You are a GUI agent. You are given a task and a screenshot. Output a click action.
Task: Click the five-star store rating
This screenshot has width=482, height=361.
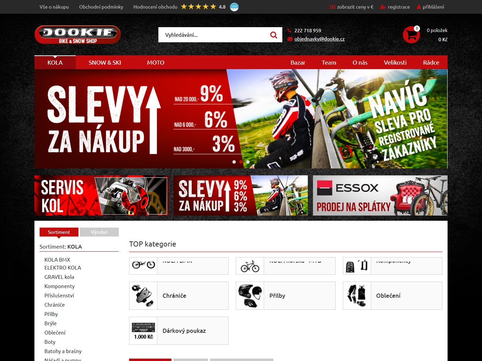tap(199, 7)
